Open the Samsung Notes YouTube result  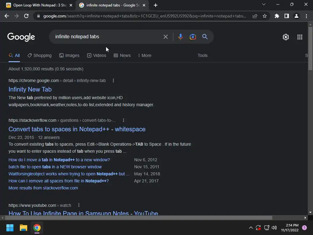(x=83, y=213)
